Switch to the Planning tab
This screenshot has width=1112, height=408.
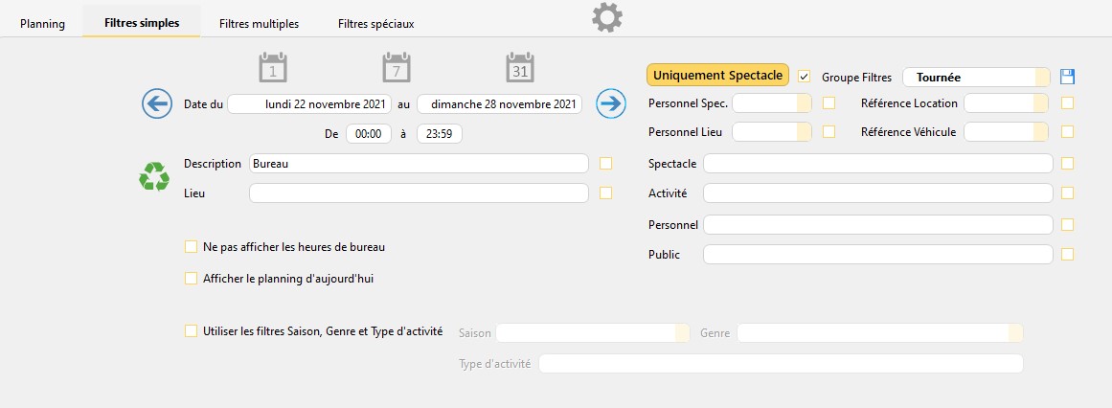pos(42,23)
